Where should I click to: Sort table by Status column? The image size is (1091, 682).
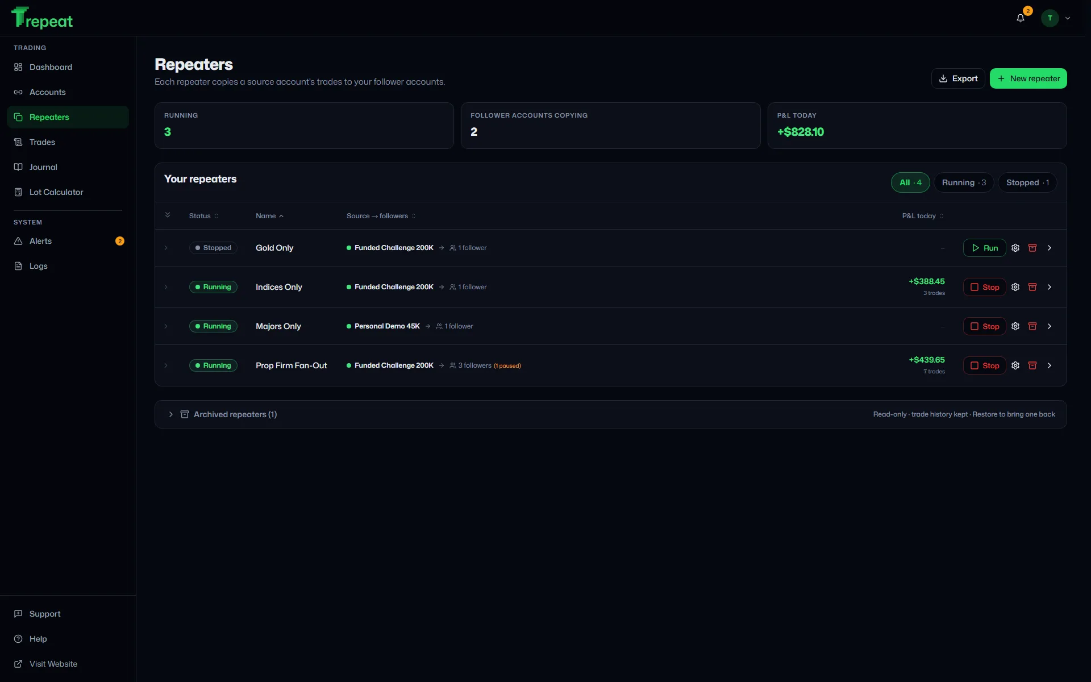[203, 216]
